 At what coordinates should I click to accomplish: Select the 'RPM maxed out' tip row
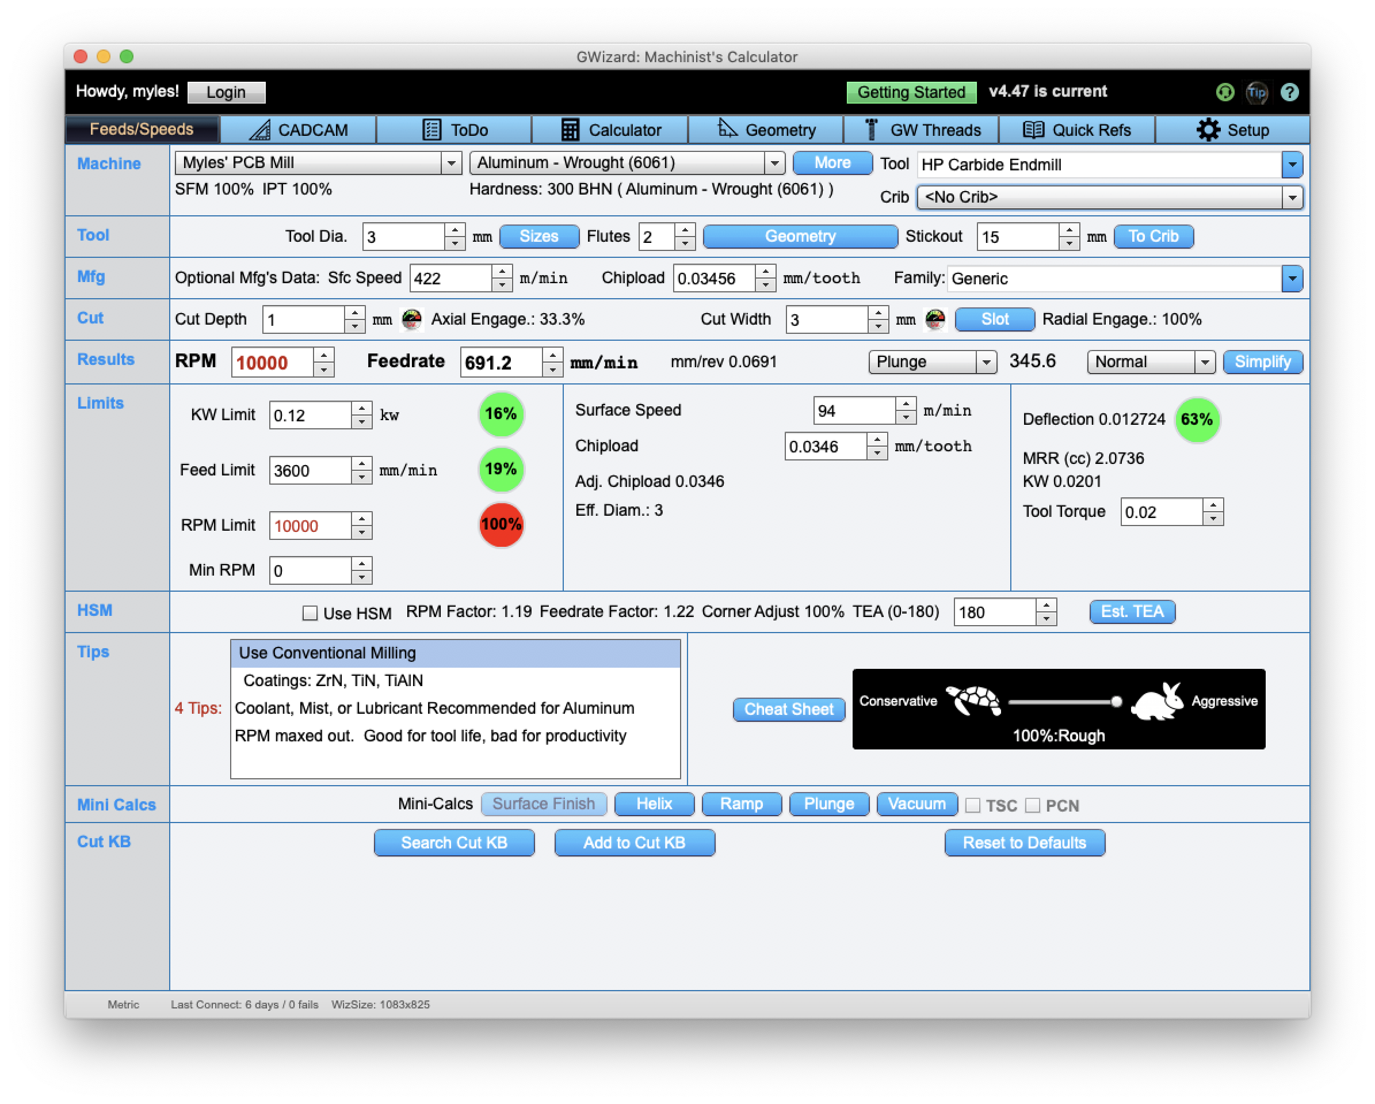(x=455, y=736)
